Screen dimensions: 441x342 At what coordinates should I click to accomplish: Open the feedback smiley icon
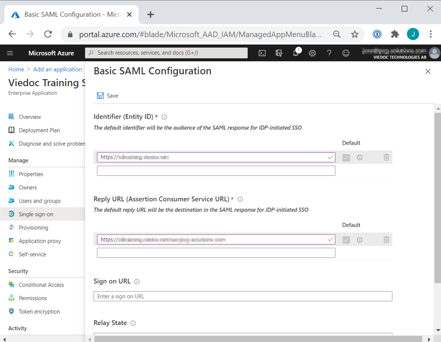click(346, 53)
